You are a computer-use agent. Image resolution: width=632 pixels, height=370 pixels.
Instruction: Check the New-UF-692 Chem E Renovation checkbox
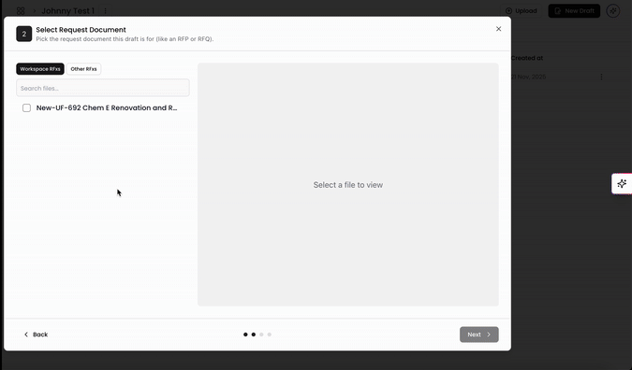(x=26, y=107)
